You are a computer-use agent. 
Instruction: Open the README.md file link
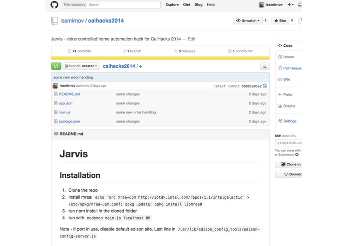[x=69, y=94]
